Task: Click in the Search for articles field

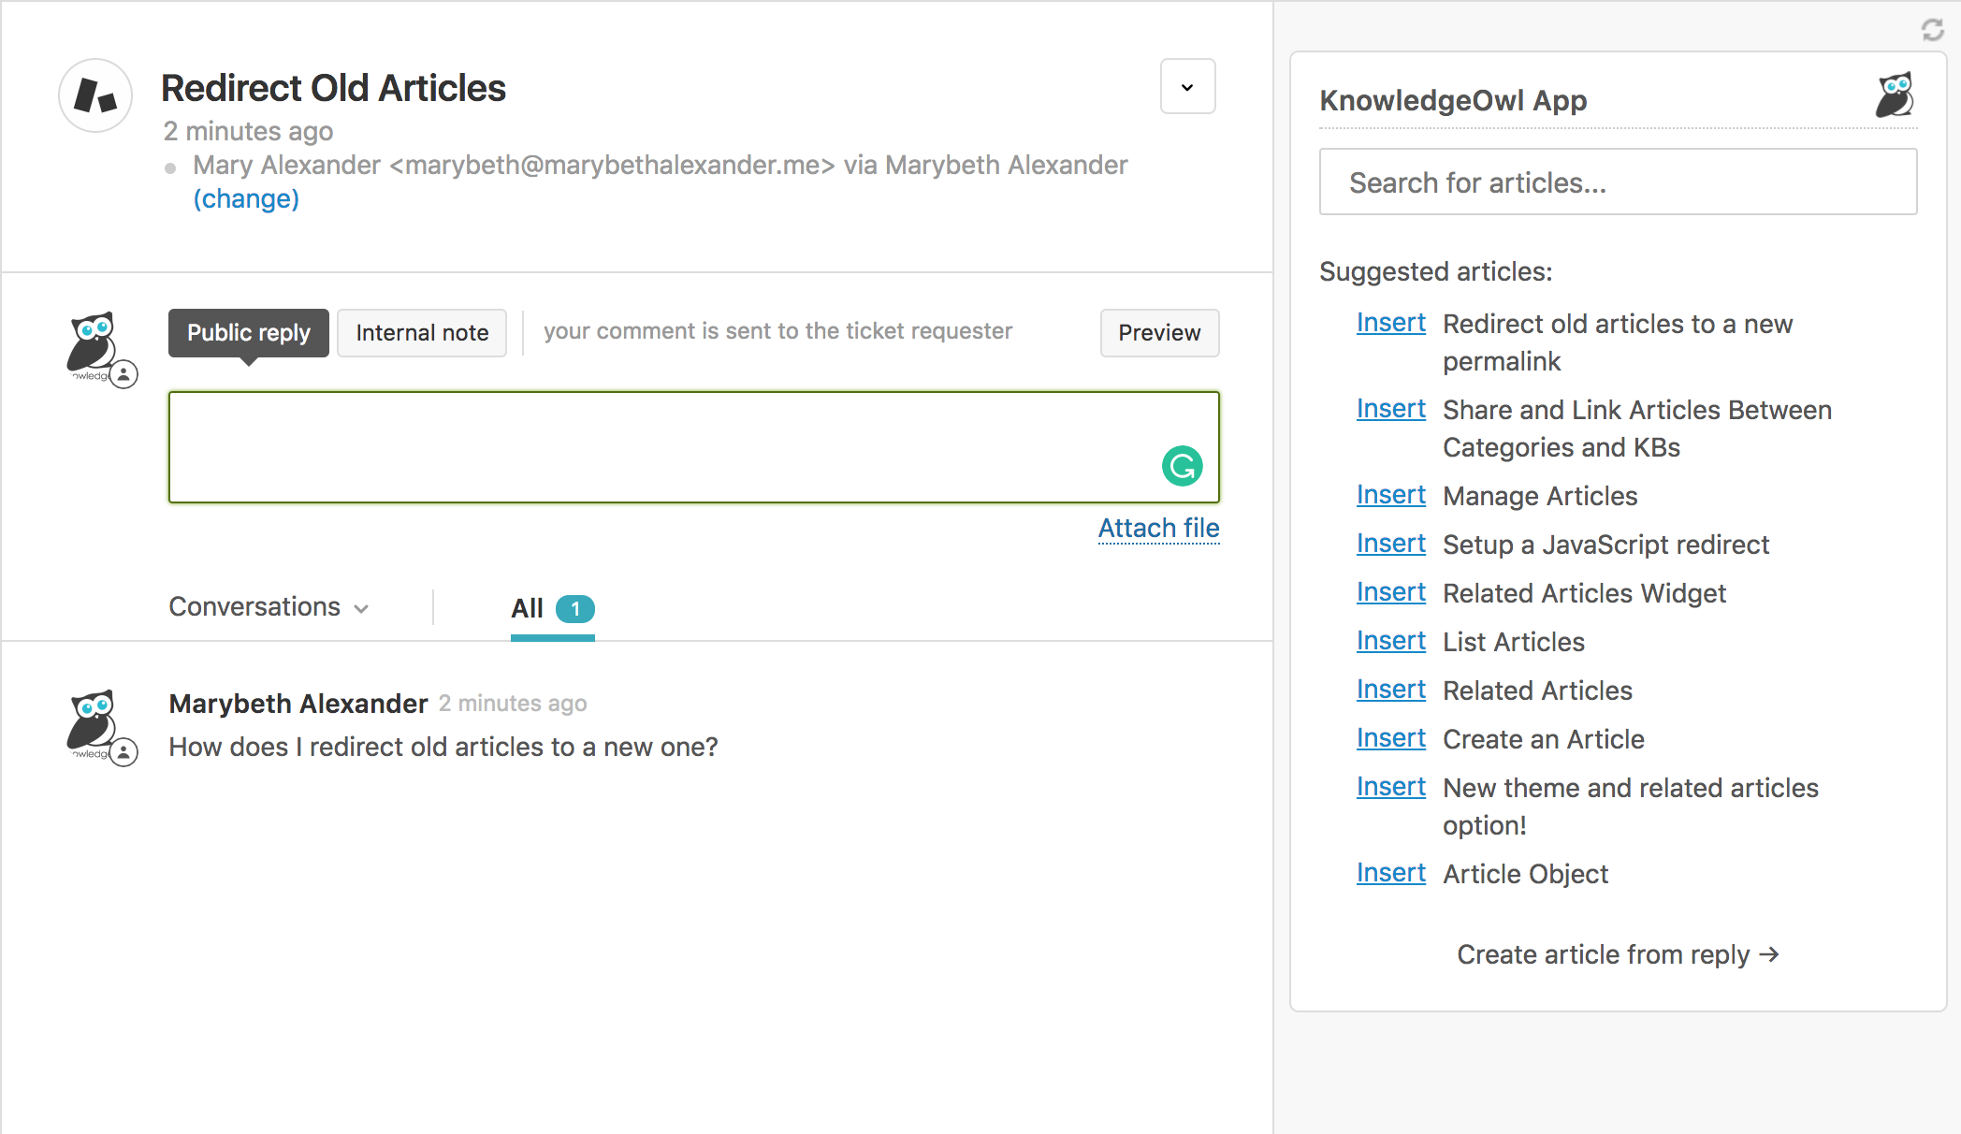Action: pos(1618,182)
